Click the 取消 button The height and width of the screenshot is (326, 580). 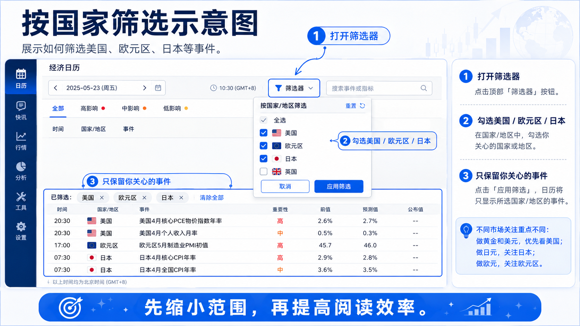point(285,186)
